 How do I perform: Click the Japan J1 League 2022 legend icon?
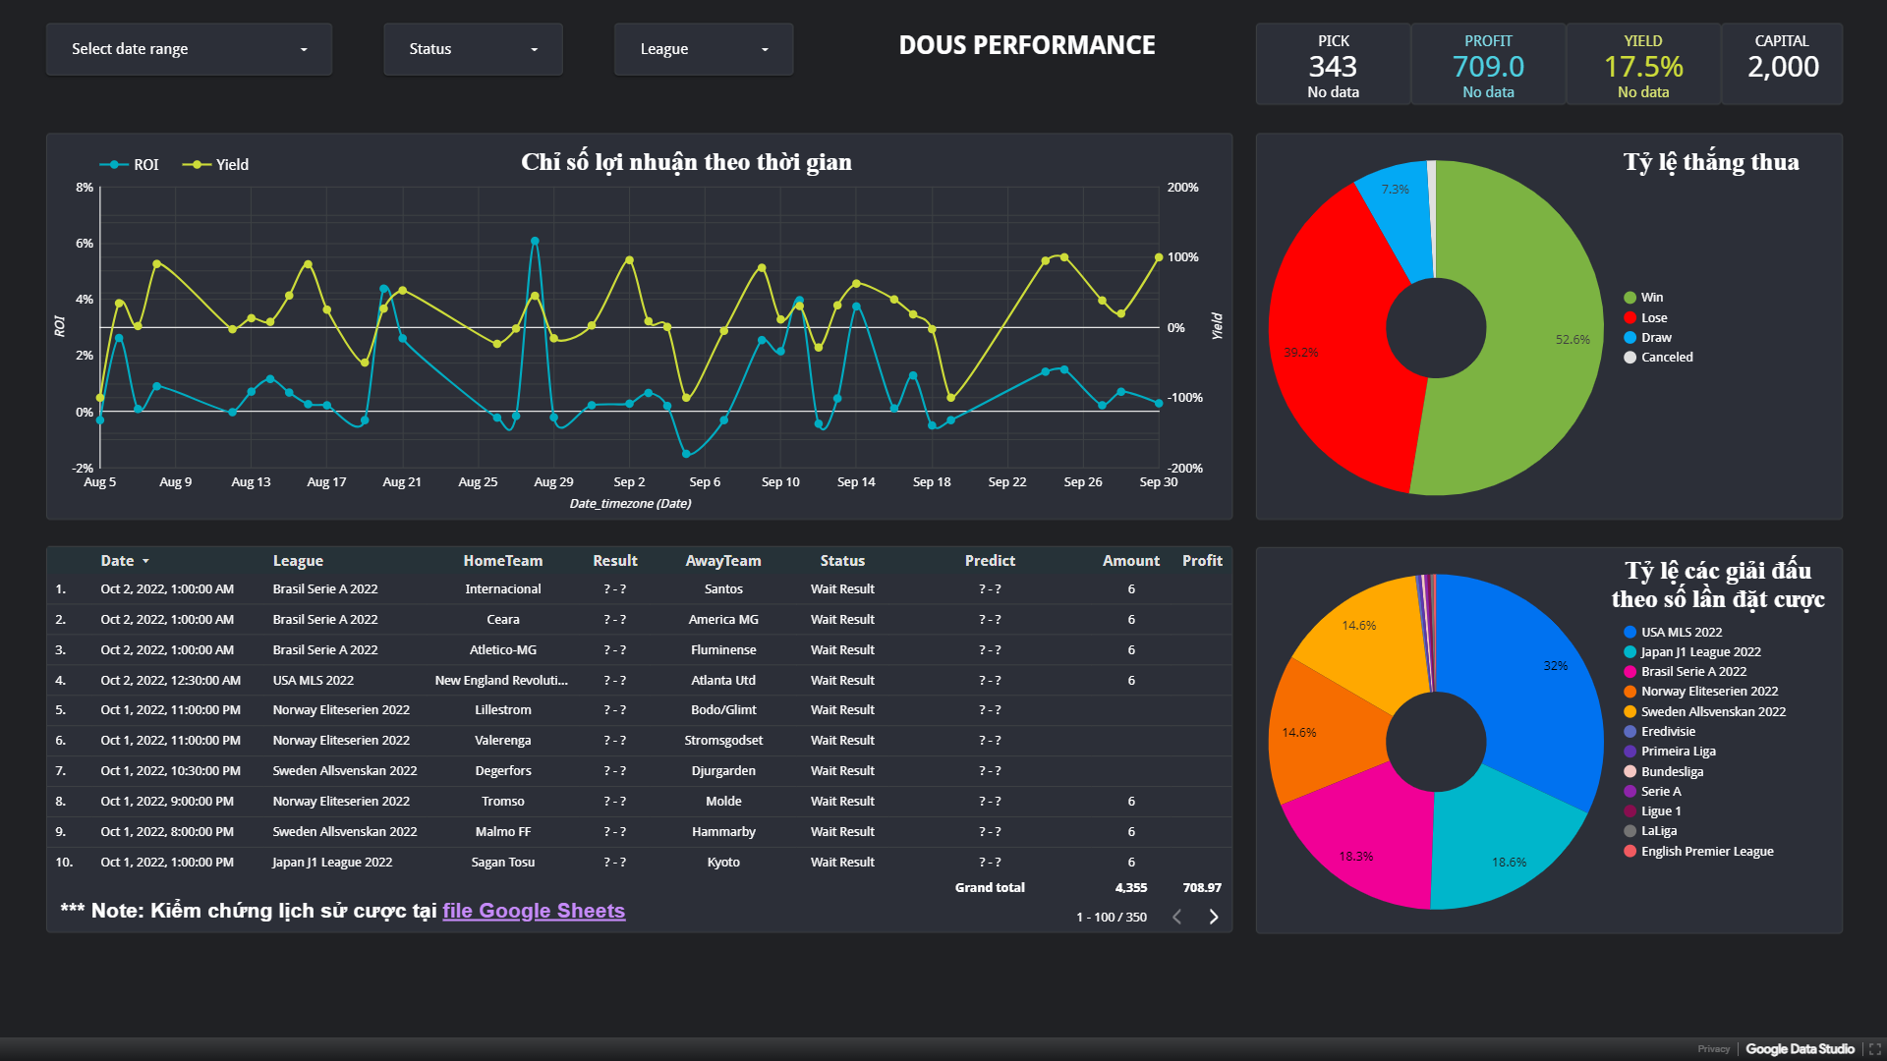point(1630,652)
